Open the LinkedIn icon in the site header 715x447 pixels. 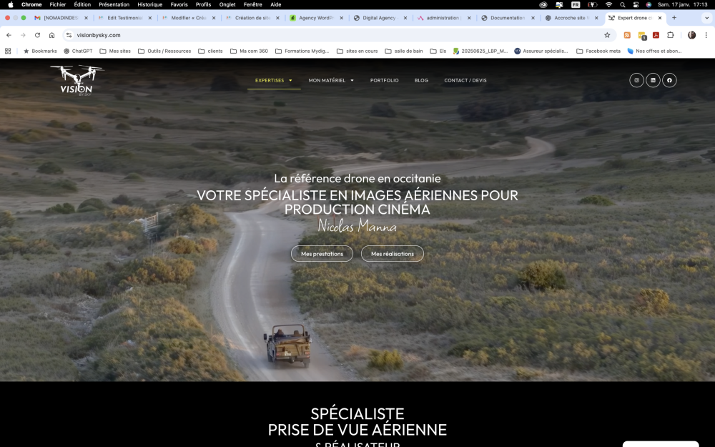[653, 80]
